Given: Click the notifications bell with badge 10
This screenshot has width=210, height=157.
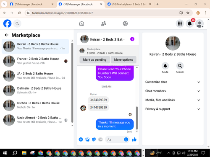Looking at the screenshot, I should click(x=190, y=23).
